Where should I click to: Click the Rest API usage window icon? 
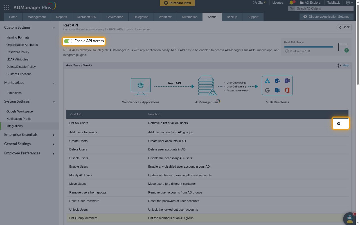(343, 47)
